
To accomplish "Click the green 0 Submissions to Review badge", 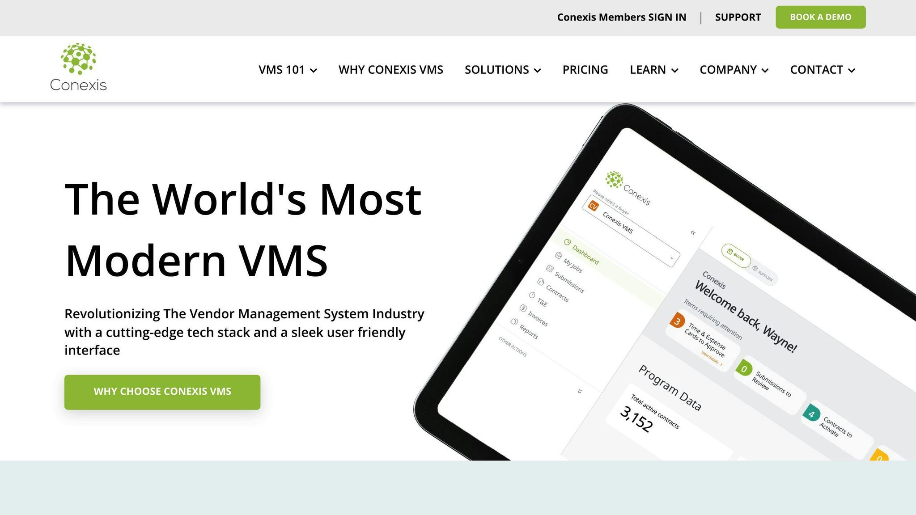I will (744, 368).
